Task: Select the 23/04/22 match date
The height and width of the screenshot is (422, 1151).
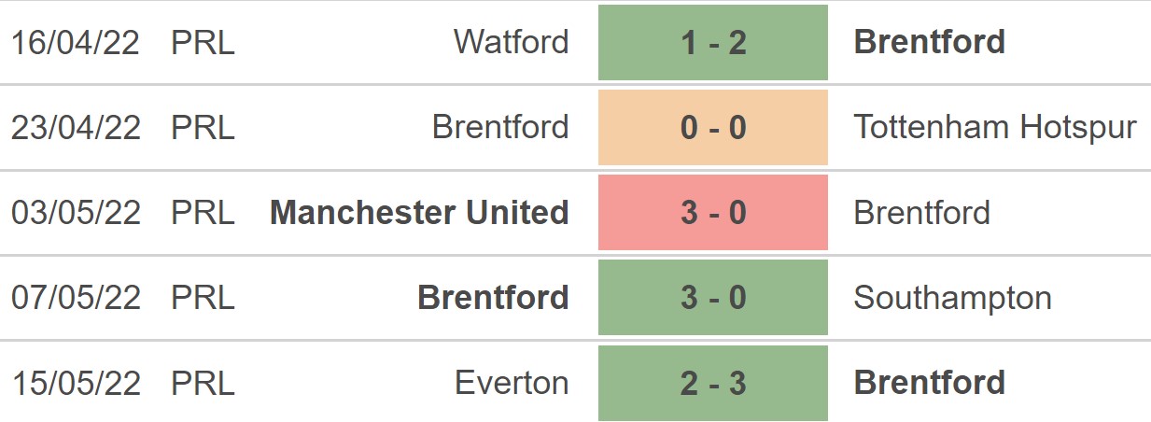Action: pos(76,128)
